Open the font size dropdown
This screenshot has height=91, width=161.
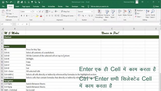(x=37, y=12)
